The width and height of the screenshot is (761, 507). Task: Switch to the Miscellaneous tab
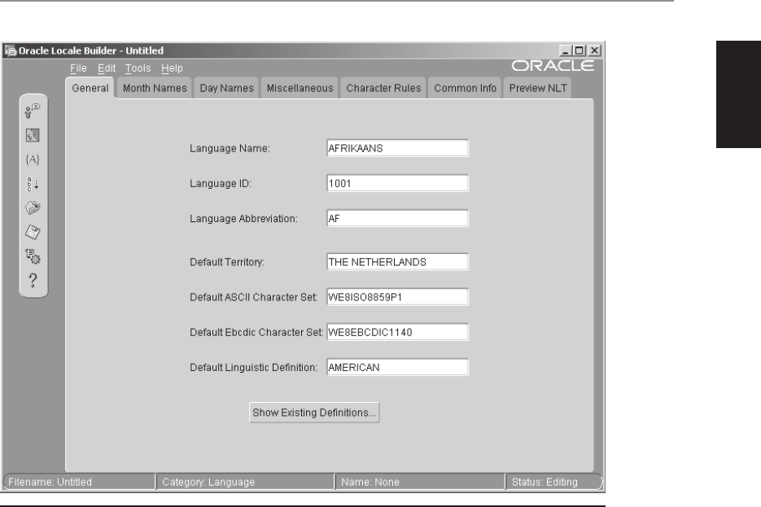point(300,89)
